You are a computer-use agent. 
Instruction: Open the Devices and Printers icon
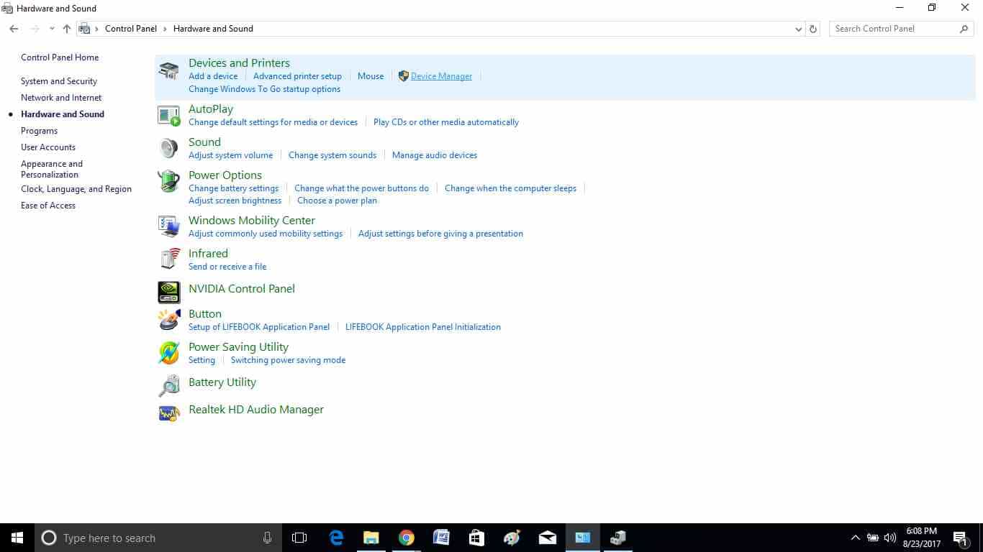point(168,70)
